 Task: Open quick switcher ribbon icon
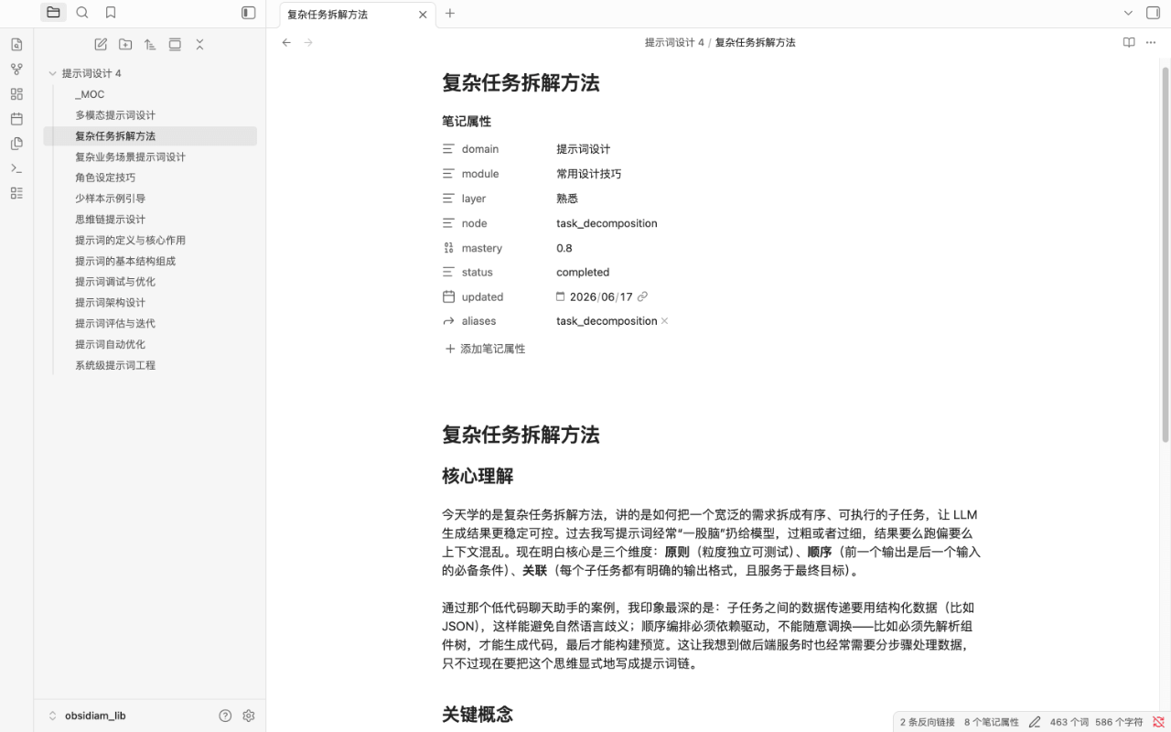[x=16, y=44]
